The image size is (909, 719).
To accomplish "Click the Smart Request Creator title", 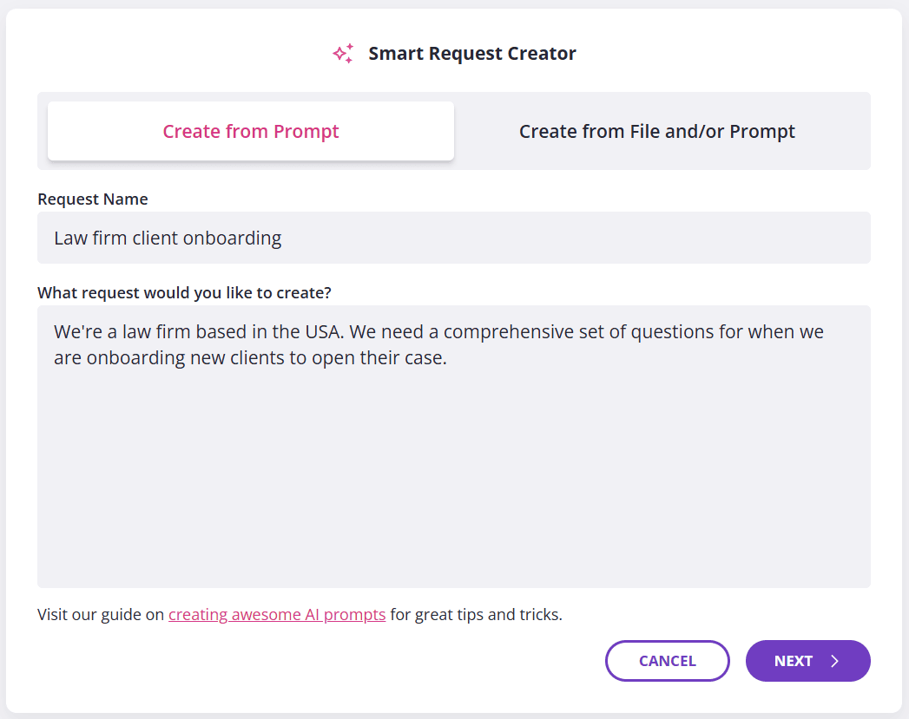I will (x=472, y=54).
